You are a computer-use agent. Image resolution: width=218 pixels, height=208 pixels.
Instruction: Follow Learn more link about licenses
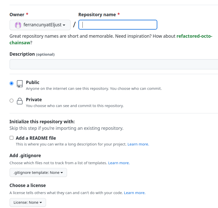[135, 193]
